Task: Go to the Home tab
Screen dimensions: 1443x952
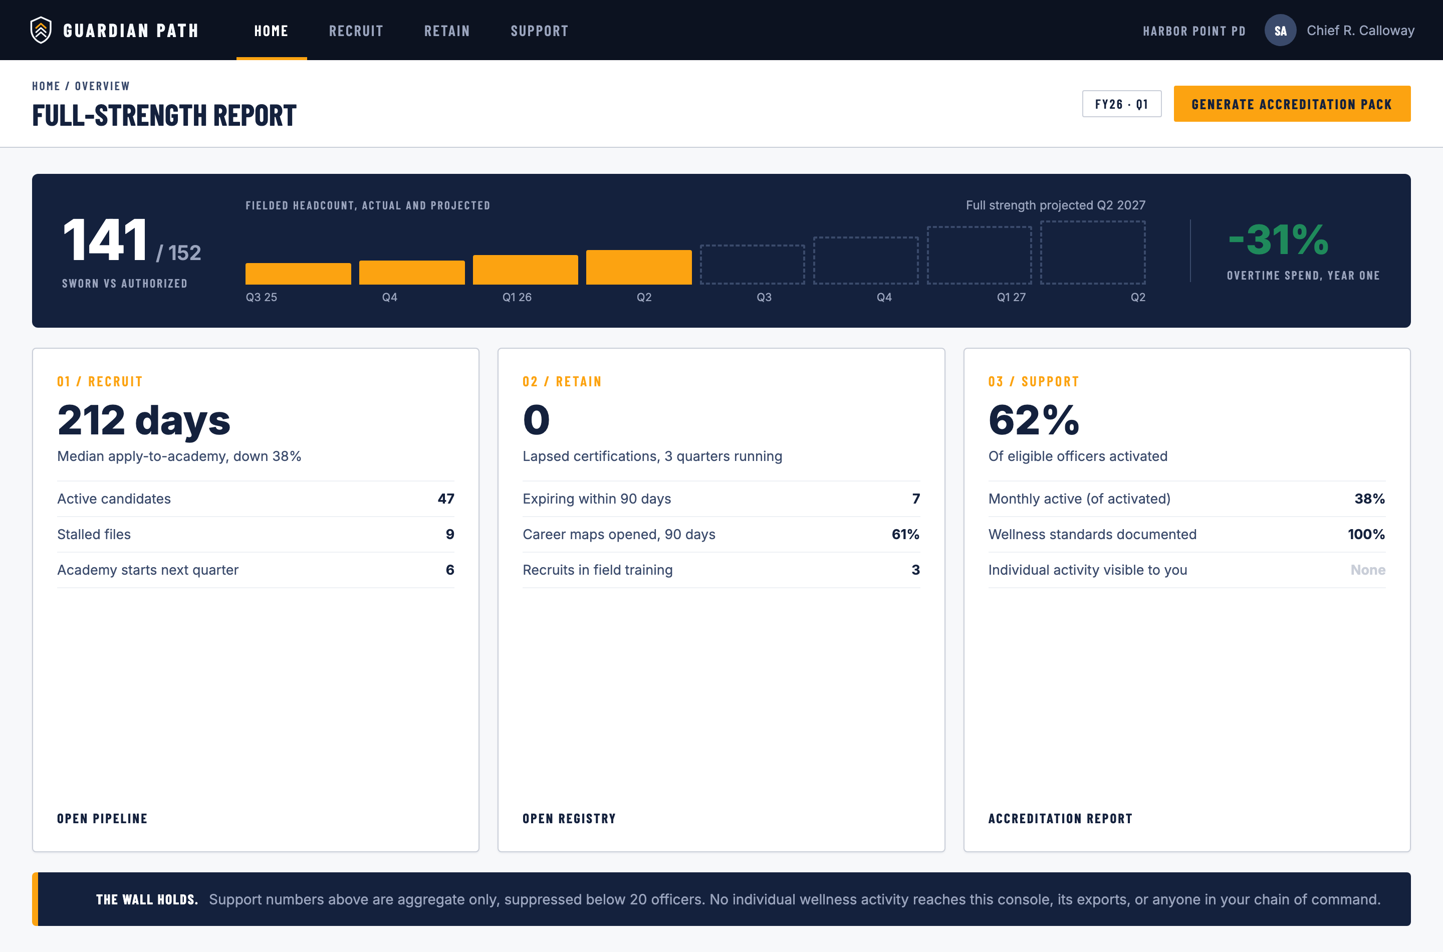Action: tap(272, 31)
